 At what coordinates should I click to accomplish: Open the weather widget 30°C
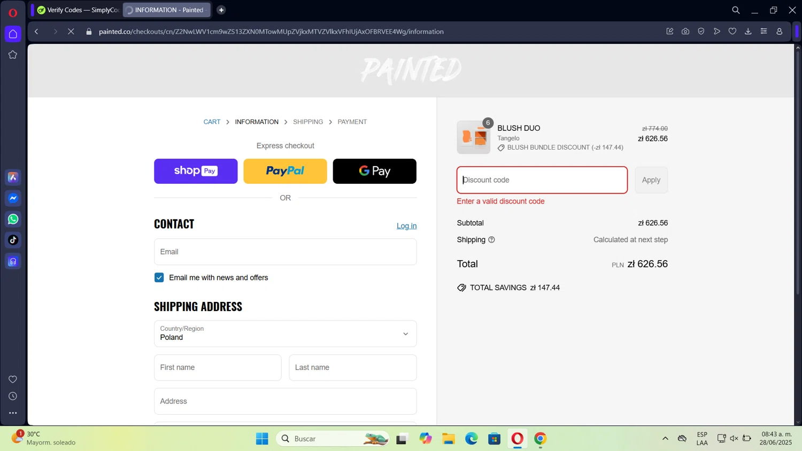44,438
